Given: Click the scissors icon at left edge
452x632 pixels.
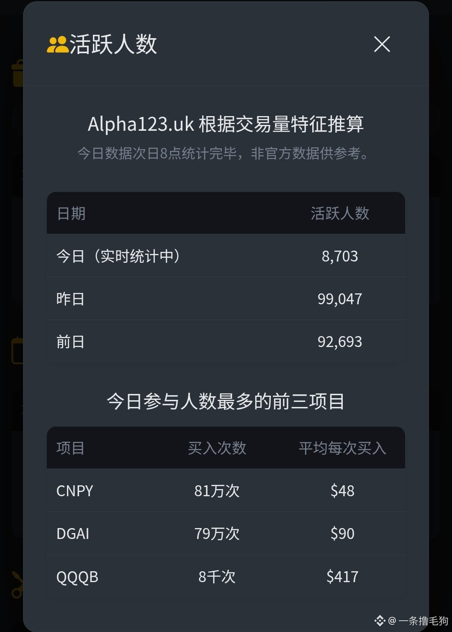Looking at the screenshot, I should (x=17, y=584).
